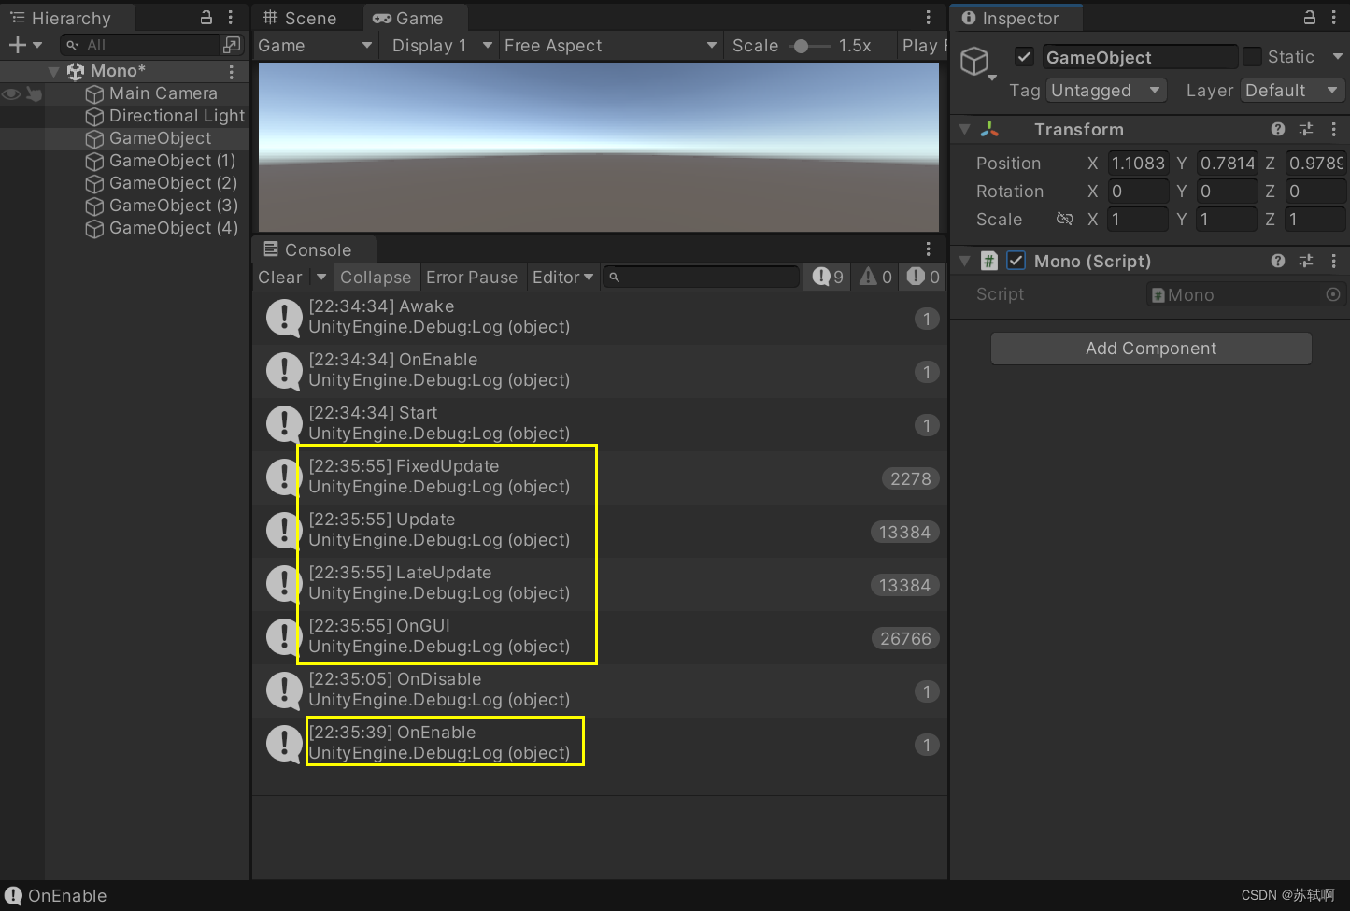Click the Add Component button
This screenshot has height=911, width=1350.
tap(1150, 348)
